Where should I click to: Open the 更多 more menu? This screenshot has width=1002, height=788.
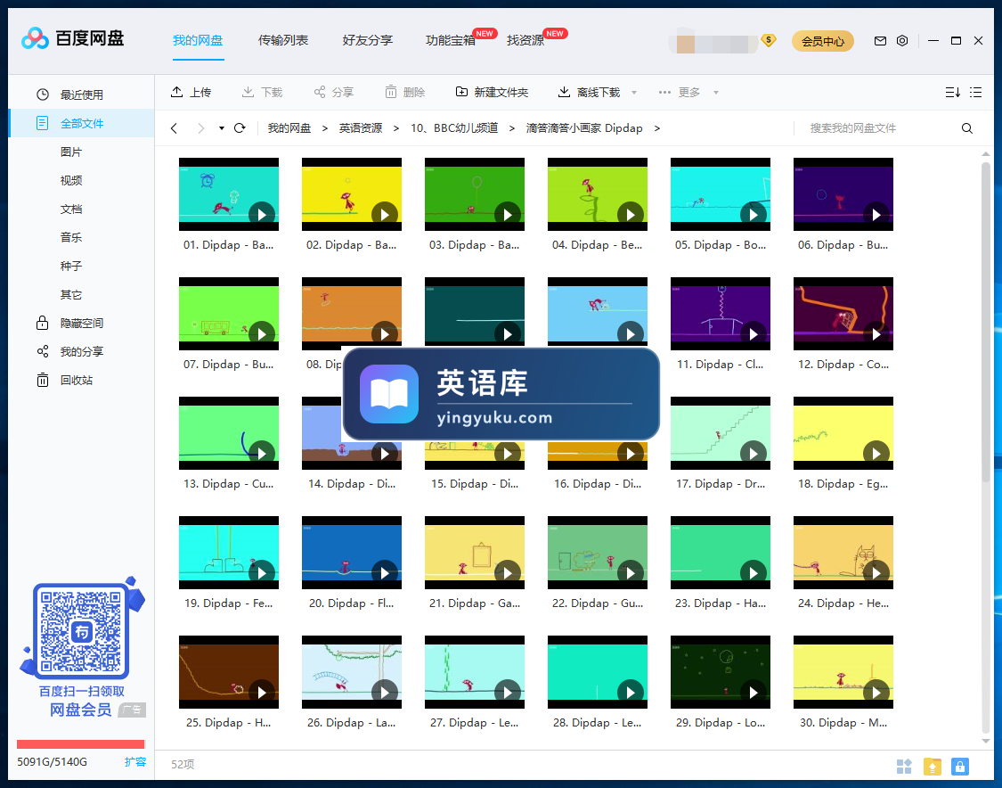tap(680, 92)
